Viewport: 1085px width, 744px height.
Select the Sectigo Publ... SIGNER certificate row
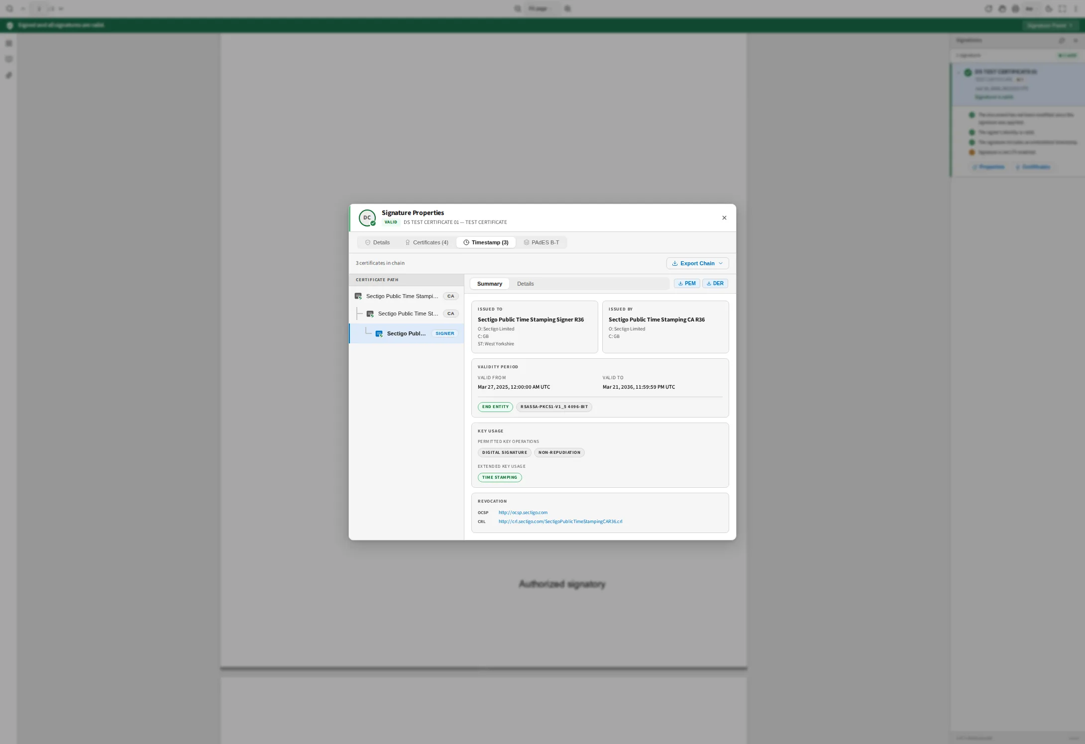coord(407,333)
